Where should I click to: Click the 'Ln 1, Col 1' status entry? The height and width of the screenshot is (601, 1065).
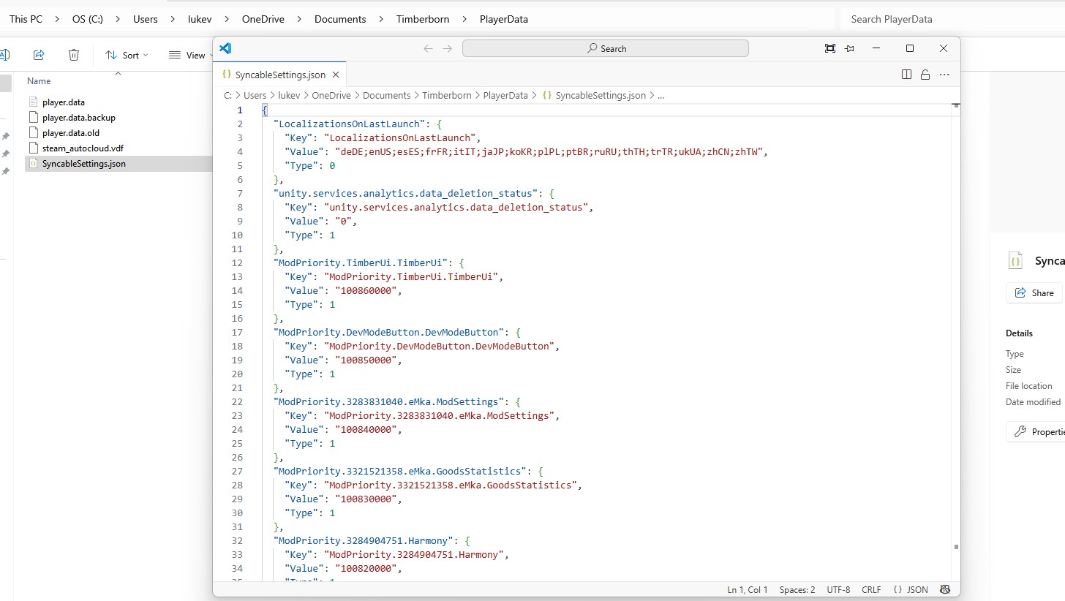pyautogui.click(x=748, y=589)
